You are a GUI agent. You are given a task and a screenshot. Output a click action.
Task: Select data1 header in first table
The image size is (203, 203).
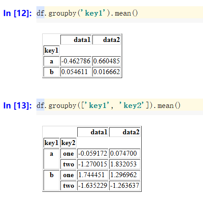pyautogui.click(x=76, y=40)
